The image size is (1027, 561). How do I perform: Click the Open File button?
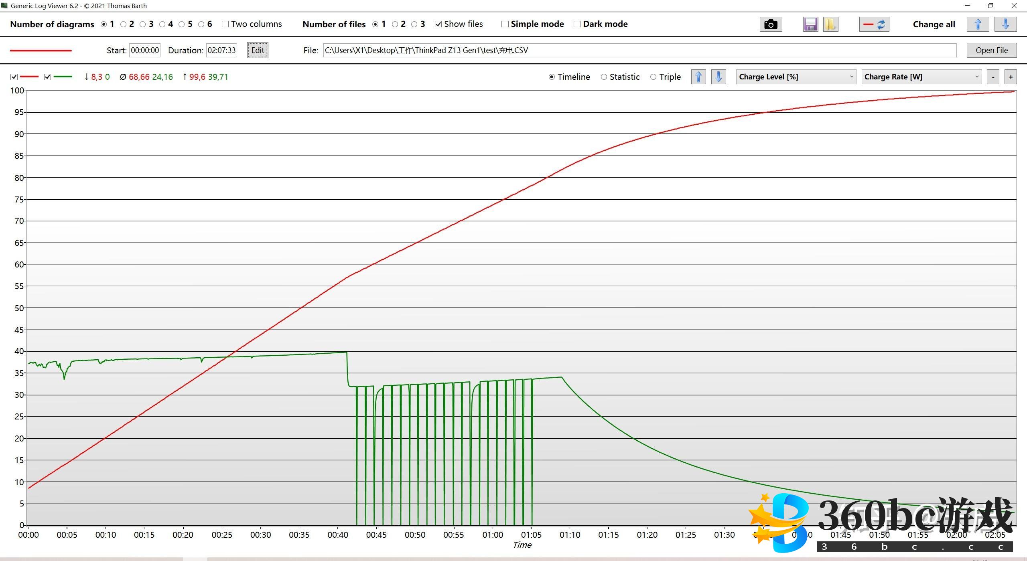[x=991, y=50]
